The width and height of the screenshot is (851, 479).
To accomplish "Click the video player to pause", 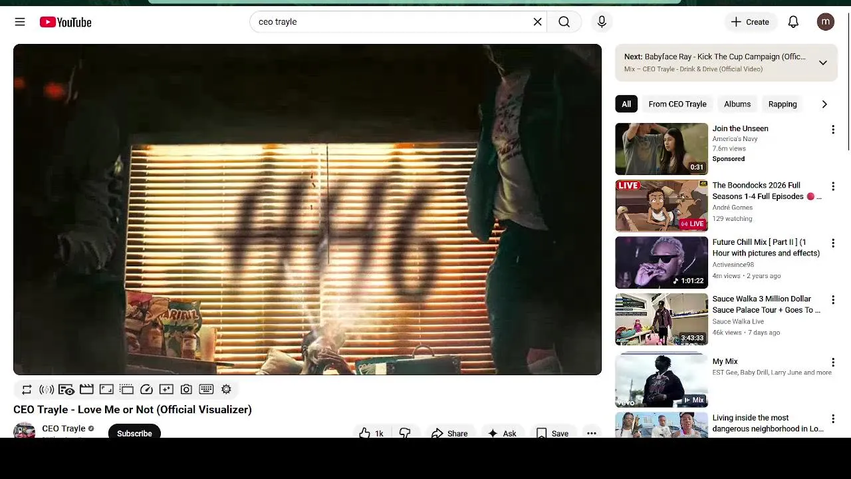I will pyautogui.click(x=307, y=210).
